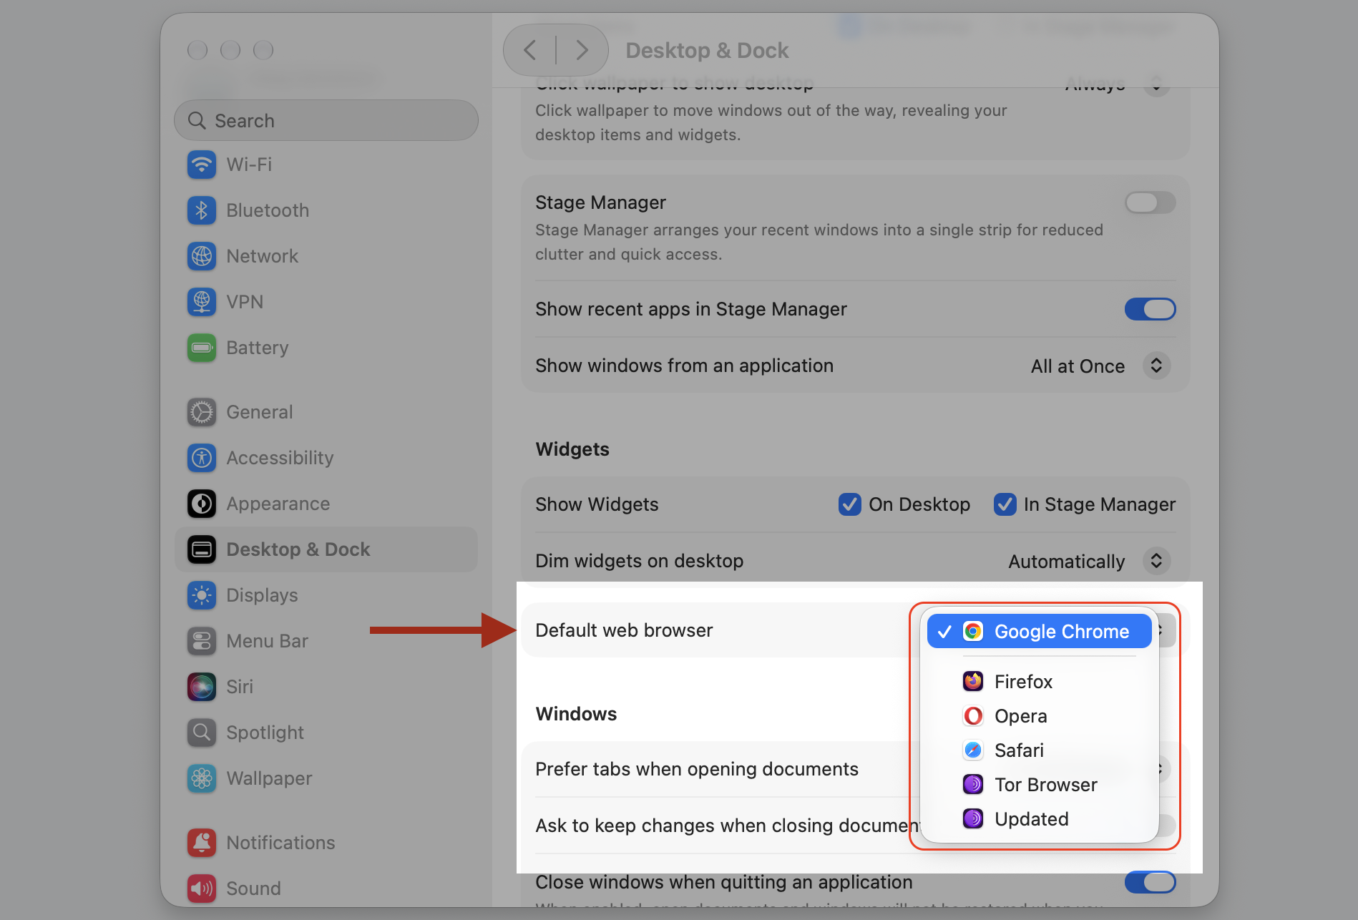The height and width of the screenshot is (920, 1358).
Task: Toggle Close windows when quitting an application
Action: [x=1150, y=882]
